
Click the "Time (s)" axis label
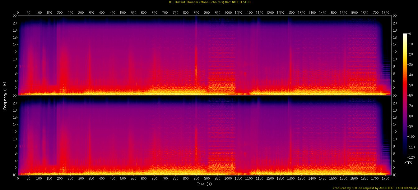tap(205, 184)
